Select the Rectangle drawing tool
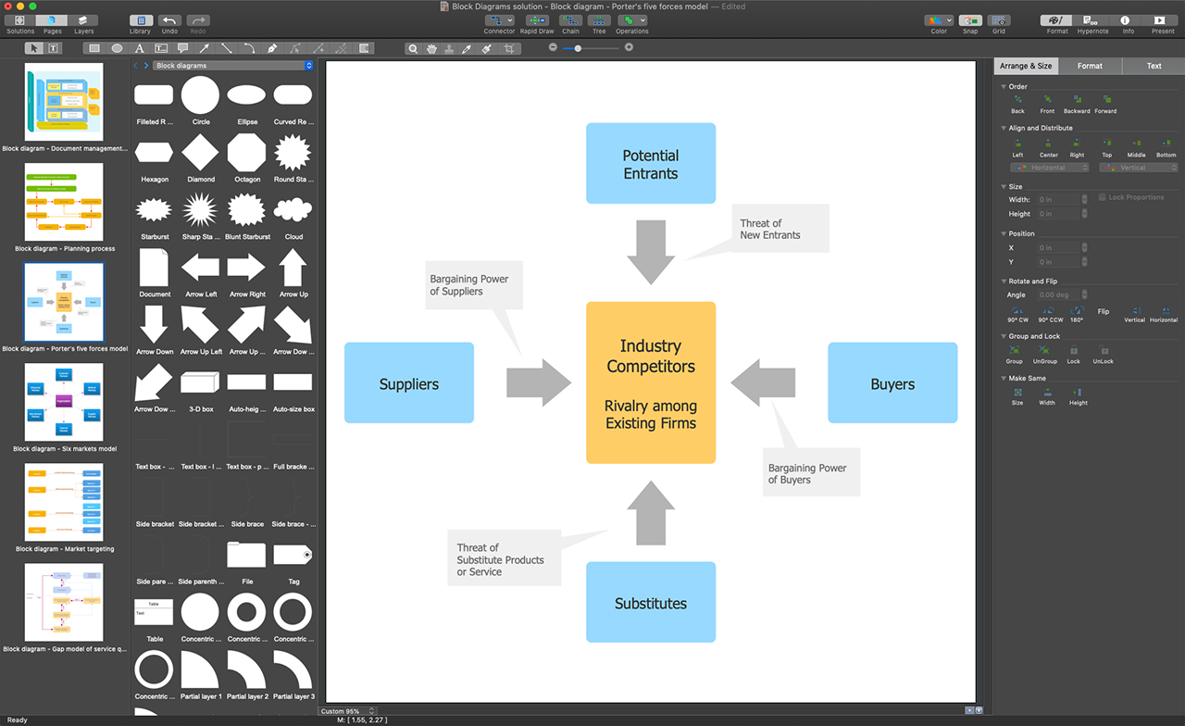Screen dimensions: 1185x726 coord(94,48)
